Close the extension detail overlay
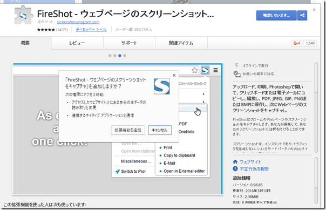 coord(314,10)
